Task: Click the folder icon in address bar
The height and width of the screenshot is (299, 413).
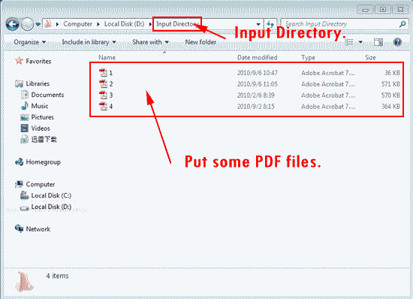Action: point(48,24)
